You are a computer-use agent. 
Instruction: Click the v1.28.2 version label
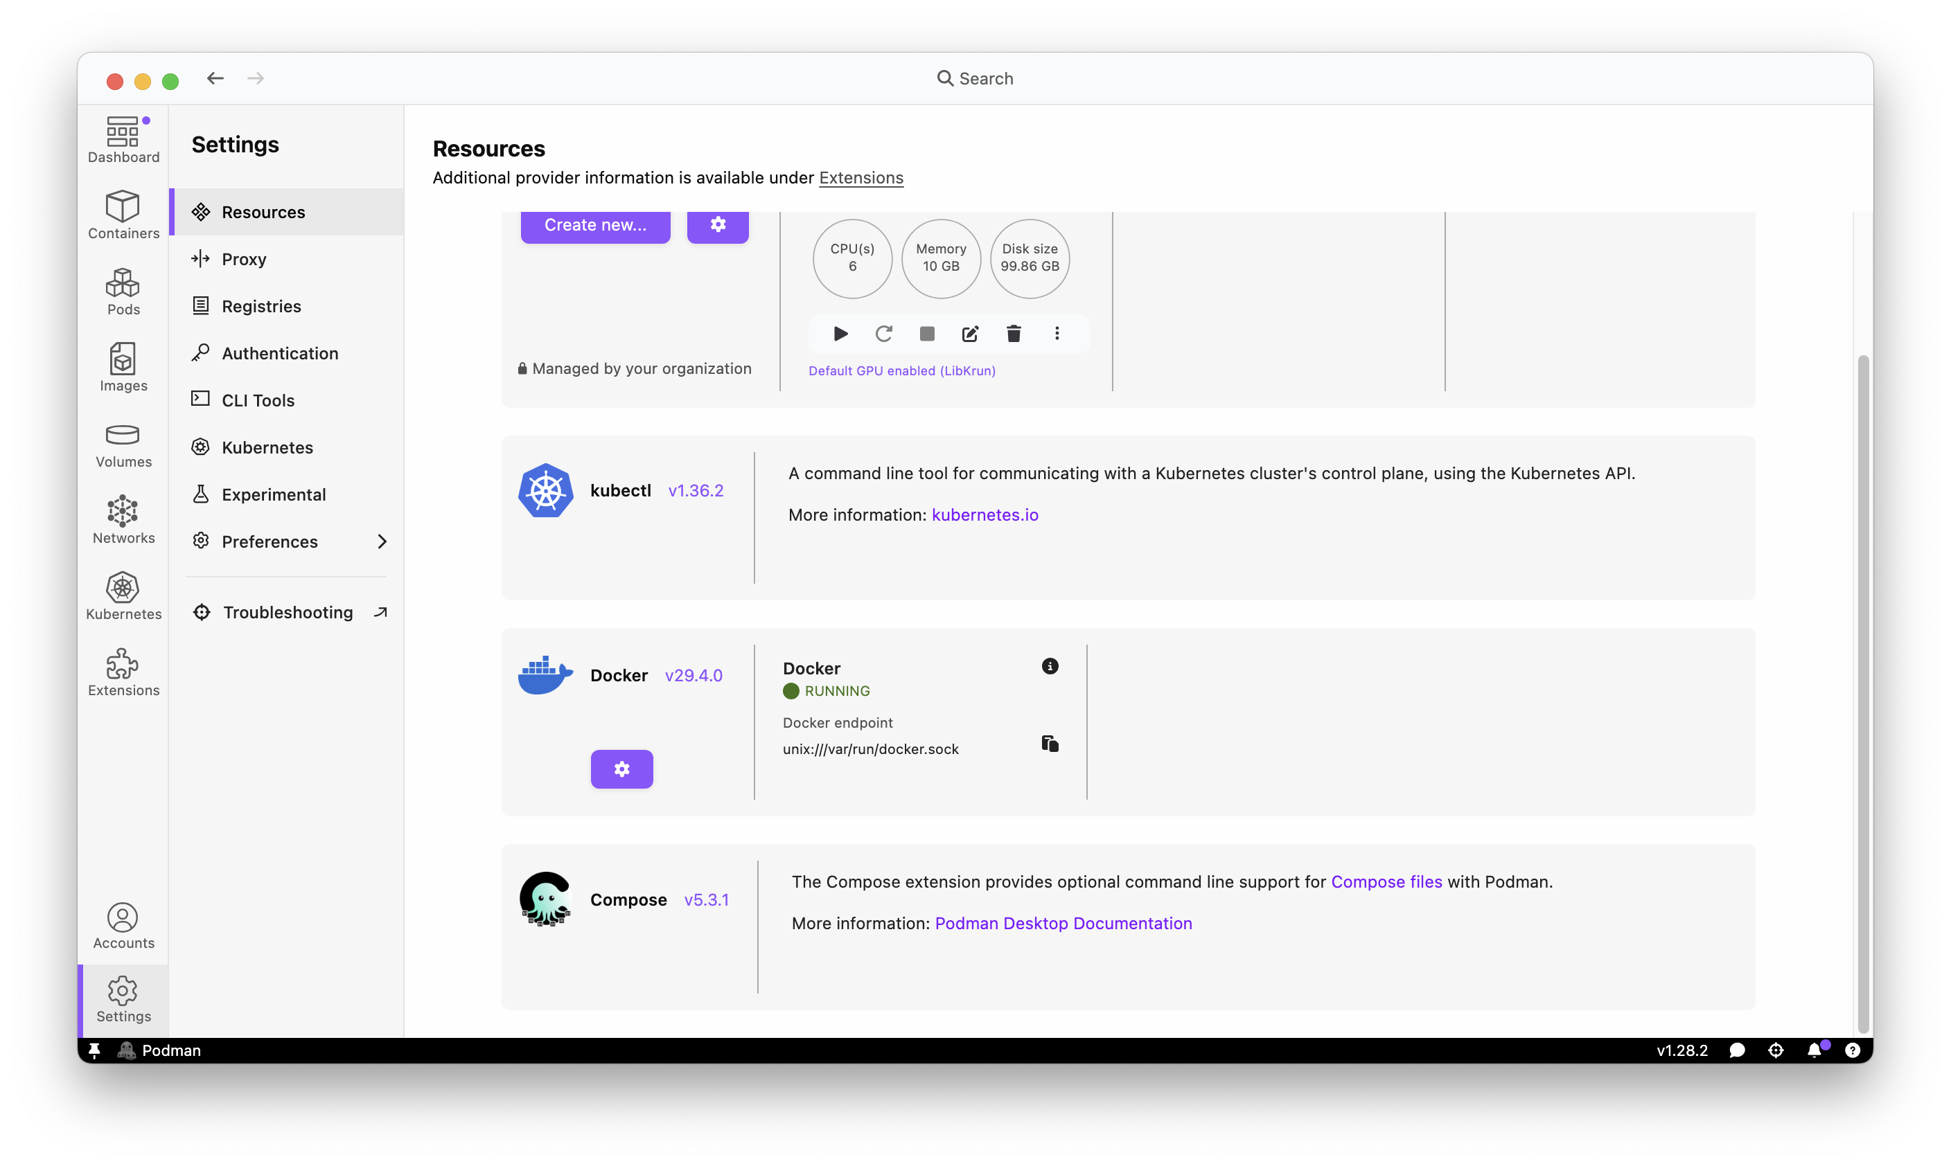1681,1050
